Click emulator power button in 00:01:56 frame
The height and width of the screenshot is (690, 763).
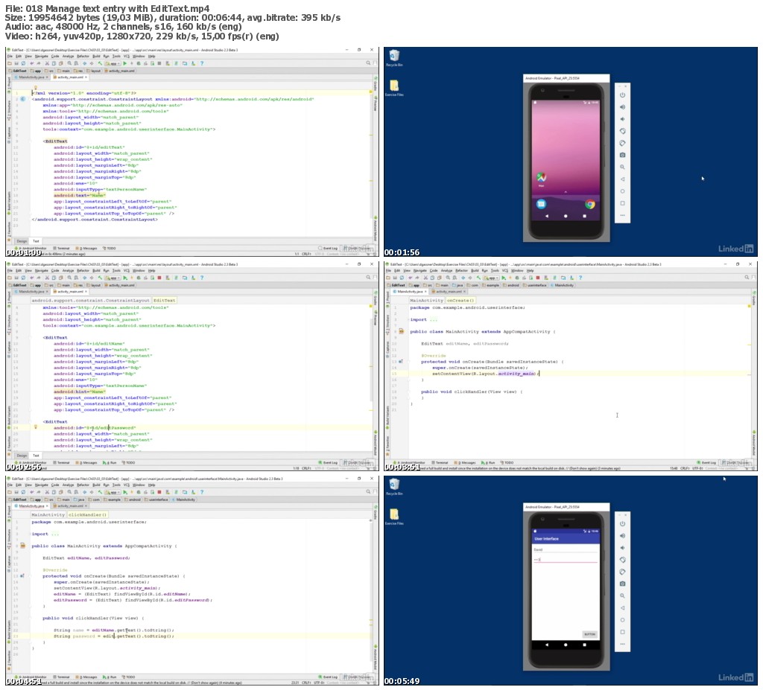coord(622,95)
